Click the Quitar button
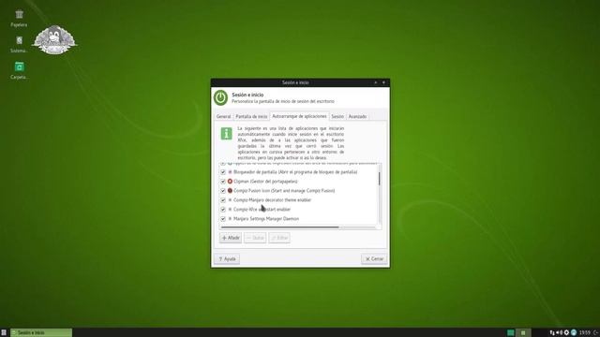This screenshot has width=600, height=337. [x=255, y=238]
